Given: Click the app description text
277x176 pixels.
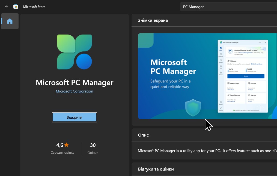Looking at the screenshot, I should point(207,151).
